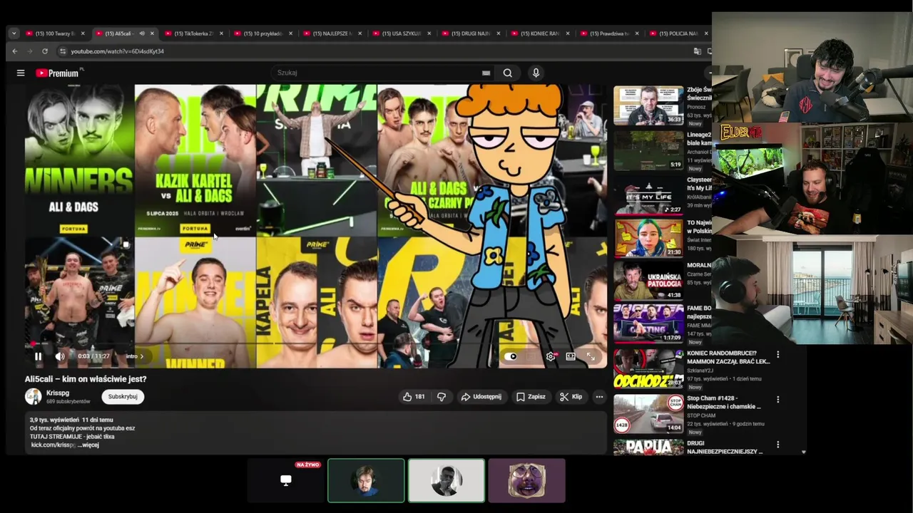Expand the 'intro' chapter chevron
This screenshot has width=913, height=513.
point(141,356)
